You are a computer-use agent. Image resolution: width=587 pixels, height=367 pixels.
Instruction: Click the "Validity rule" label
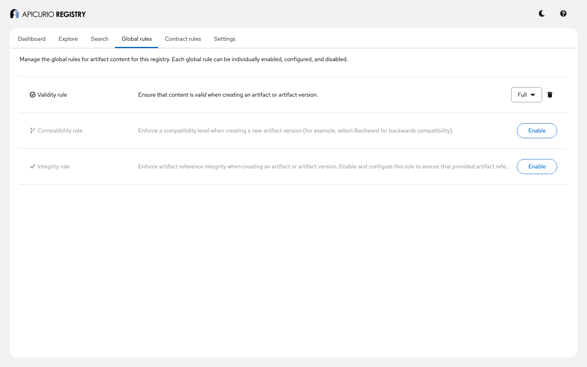52,95
